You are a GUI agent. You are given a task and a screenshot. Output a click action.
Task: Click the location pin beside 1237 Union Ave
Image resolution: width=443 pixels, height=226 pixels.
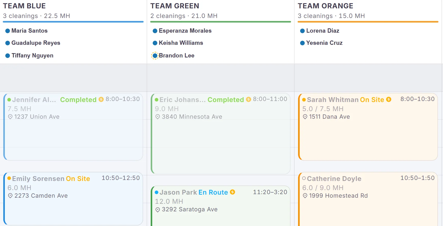coord(10,117)
